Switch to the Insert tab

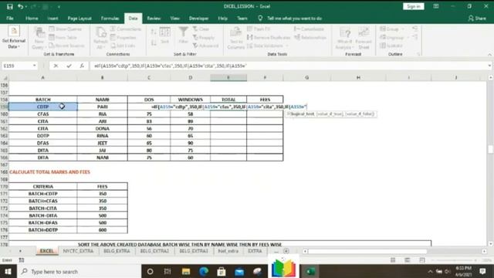[52, 19]
